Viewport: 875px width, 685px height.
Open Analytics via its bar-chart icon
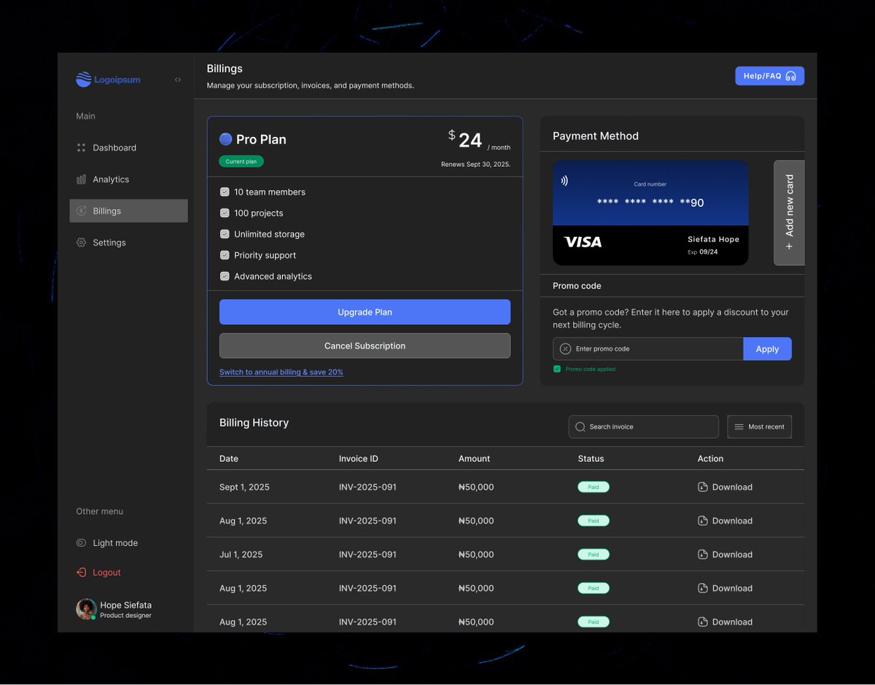click(81, 179)
